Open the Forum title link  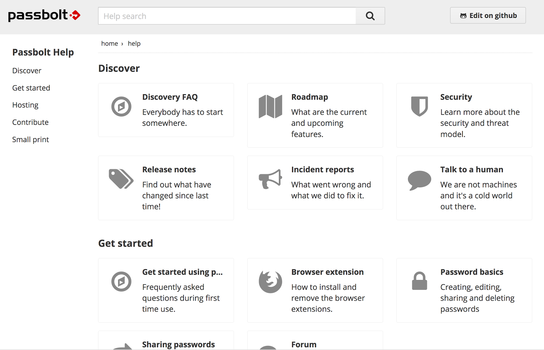click(x=304, y=345)
